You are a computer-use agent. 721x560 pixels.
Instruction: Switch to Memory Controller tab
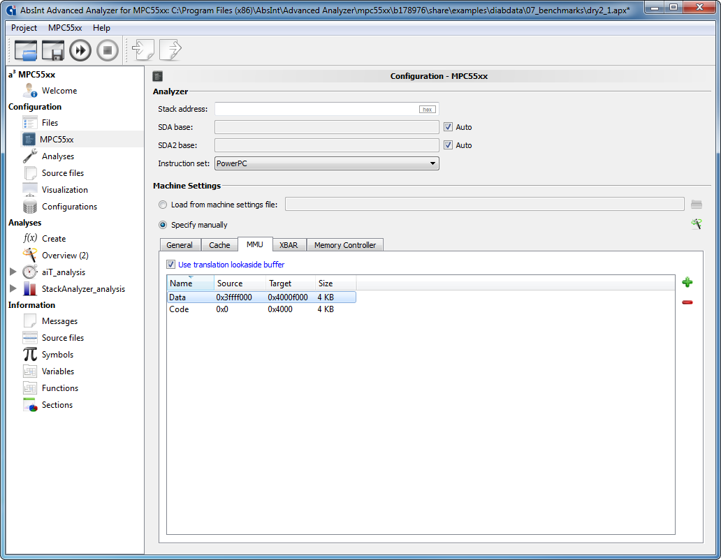tap(345, 245)
